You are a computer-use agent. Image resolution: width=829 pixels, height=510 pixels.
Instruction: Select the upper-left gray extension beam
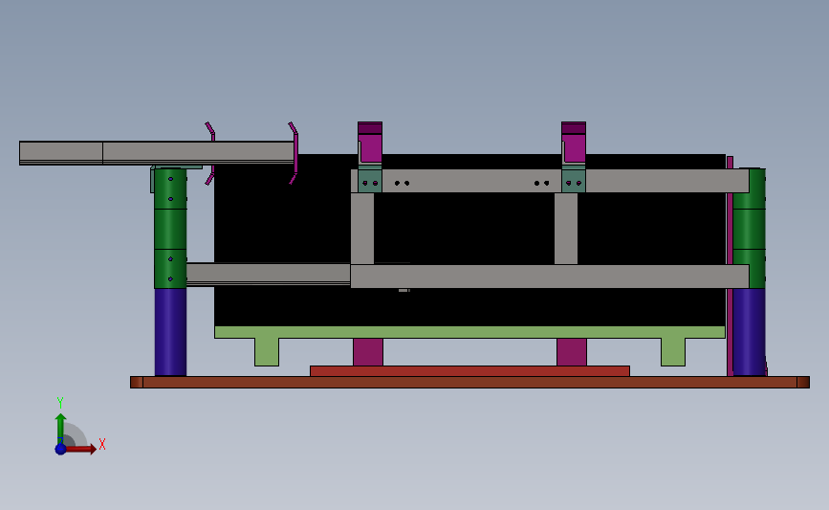click(x=157, y=153)
